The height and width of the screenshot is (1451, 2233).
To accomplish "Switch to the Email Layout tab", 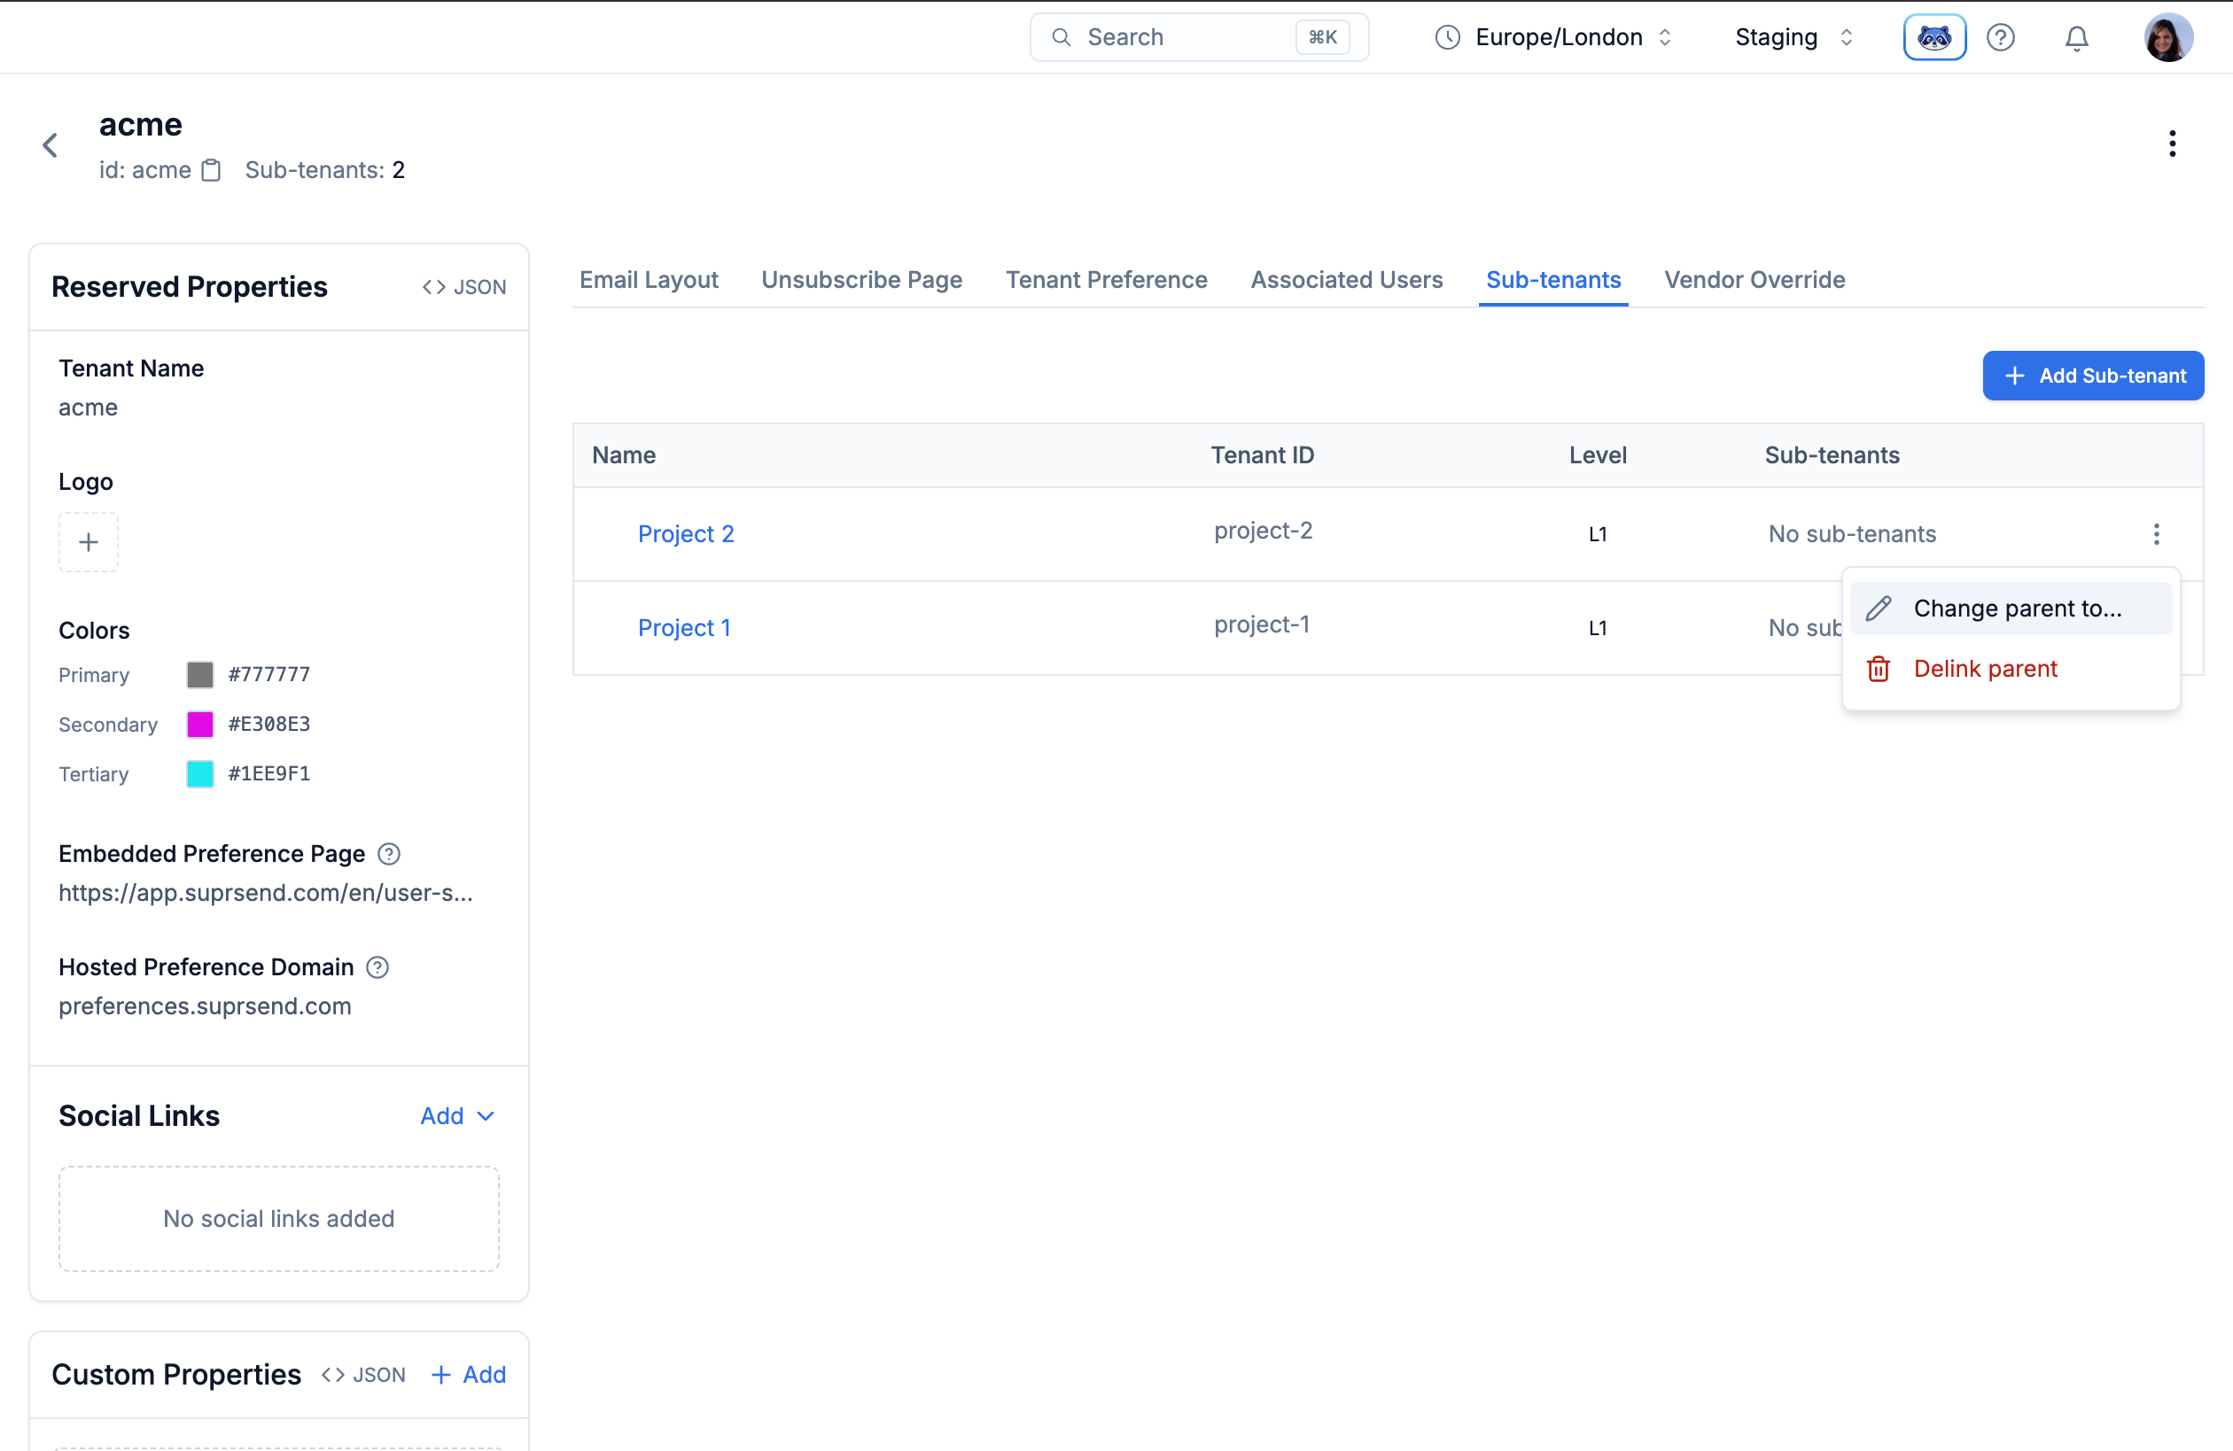I will tap(649, 280).
